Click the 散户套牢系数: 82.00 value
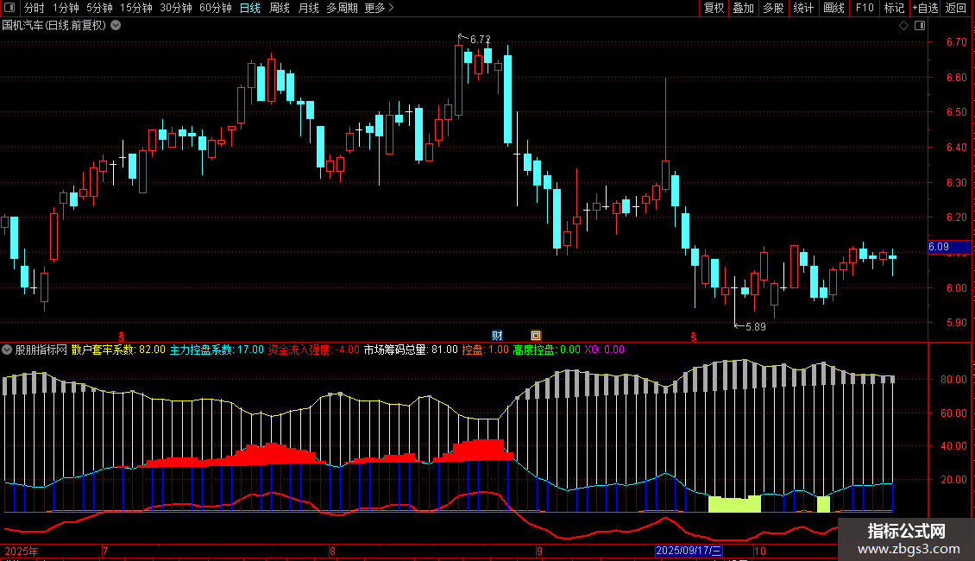The image size is (975, 561). click(x=118, y=350)
